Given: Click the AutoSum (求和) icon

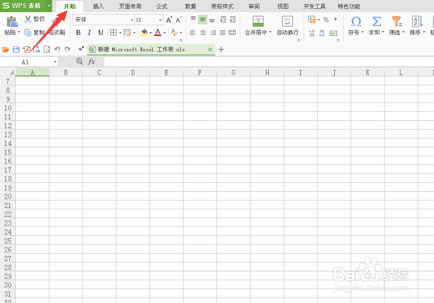Looking at the screenshot, I should tap(376, 21).
